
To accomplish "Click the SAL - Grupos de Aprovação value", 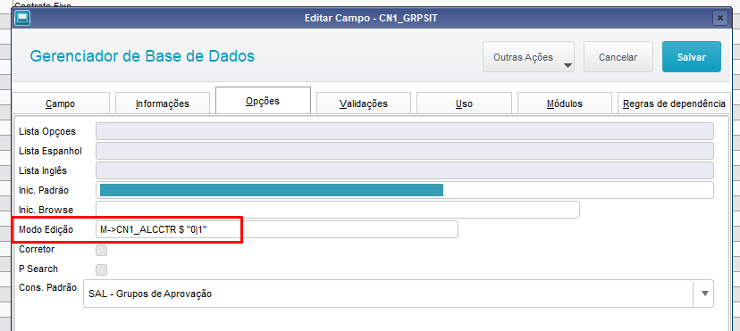I will tap(150, 294).
